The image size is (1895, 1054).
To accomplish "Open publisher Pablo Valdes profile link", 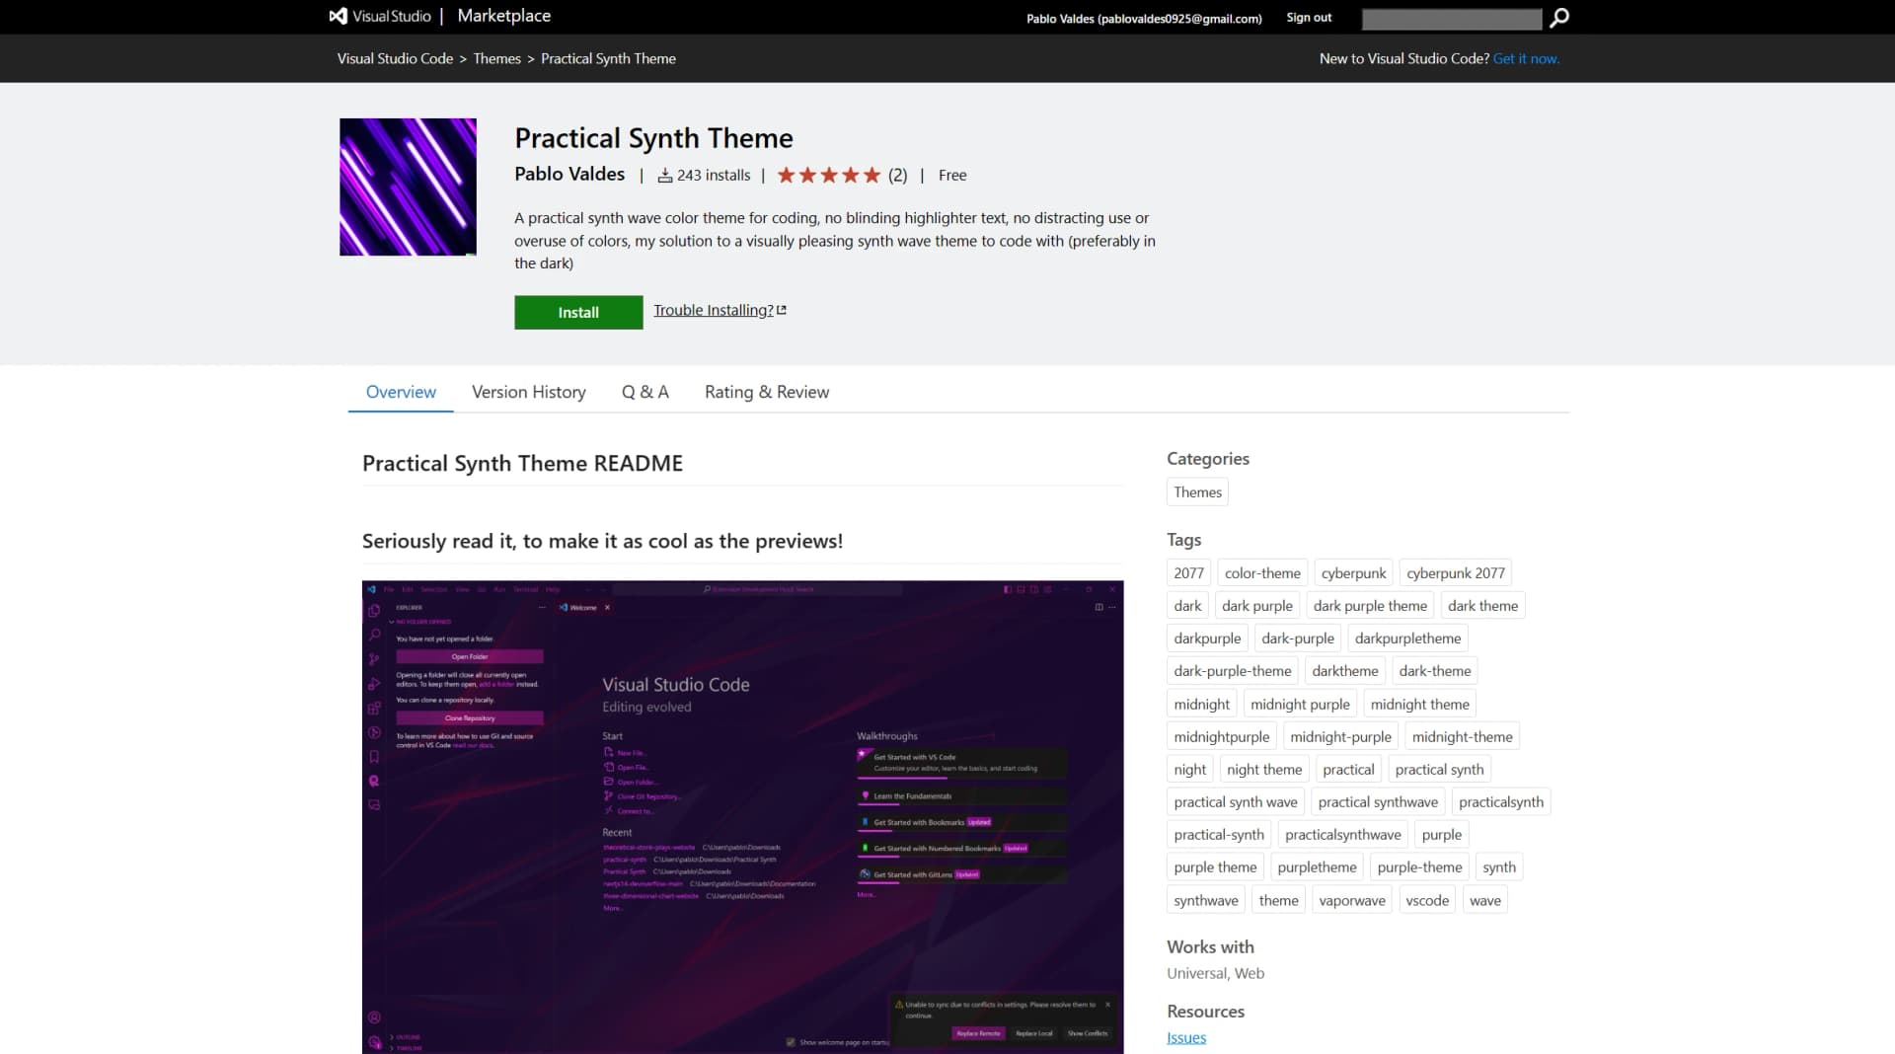I will click(569, 174).
